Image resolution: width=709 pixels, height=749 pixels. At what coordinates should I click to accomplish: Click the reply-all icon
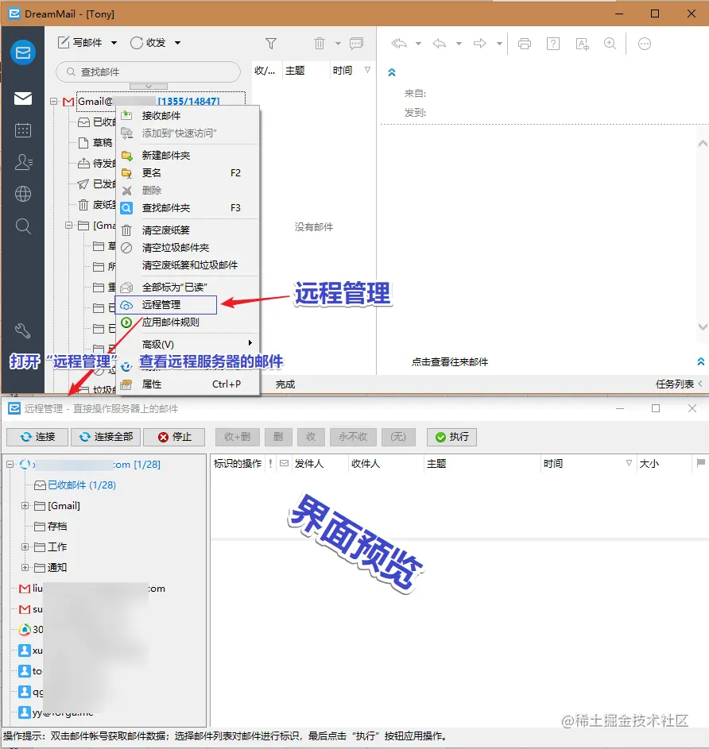[399, 44]
